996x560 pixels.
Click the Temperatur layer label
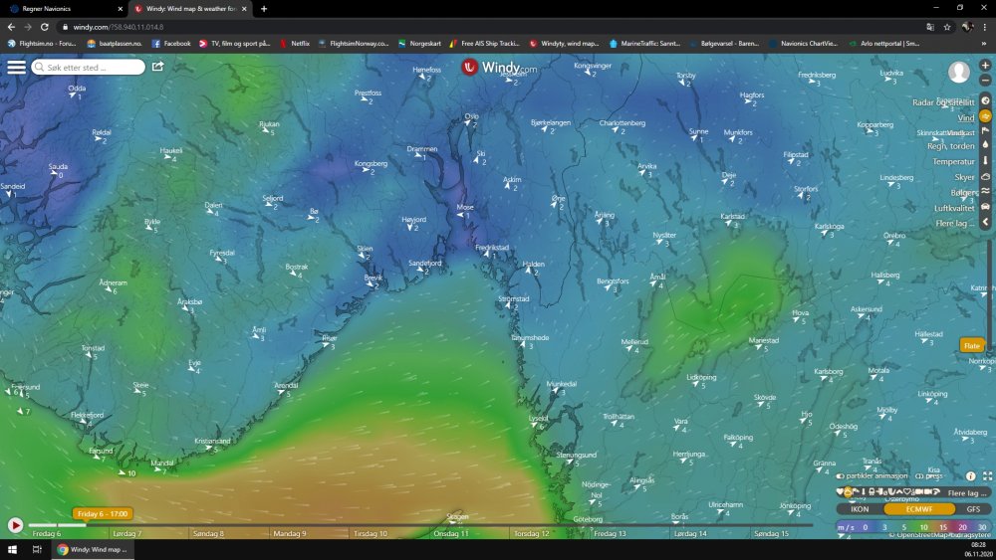(x=953, y=162)
